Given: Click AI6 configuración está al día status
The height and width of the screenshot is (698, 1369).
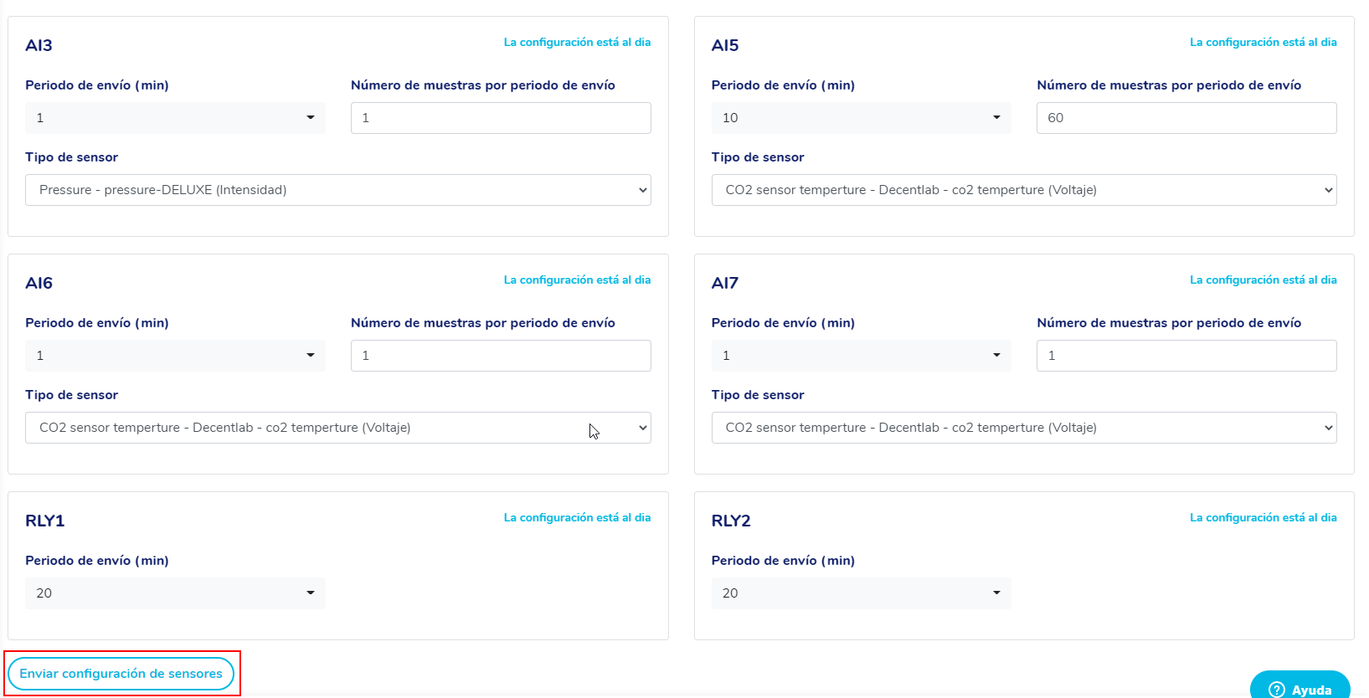Looking at the screenshot, I should [577, 280].
